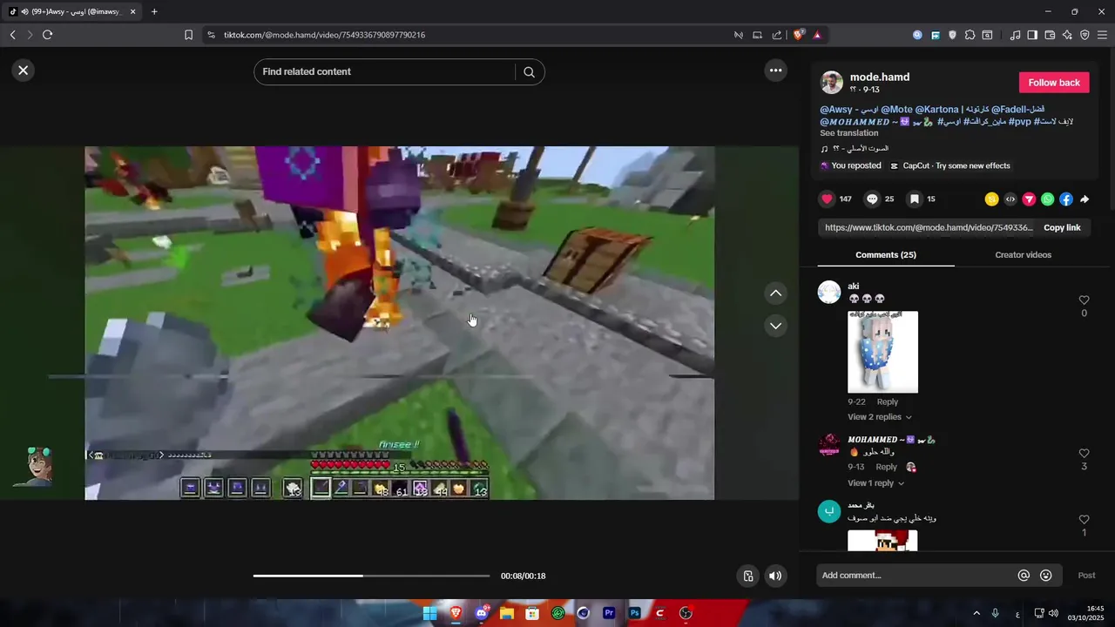The image size is (1115, 627).
Task: Click the video to pause playback
Action: tap(399, 323)
